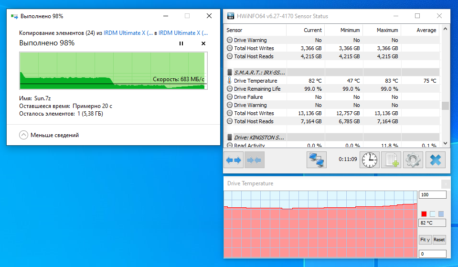Click the clock icon beside Drive Remaining Life
Screen dimensions: 458x267
(x=230, y=89)
